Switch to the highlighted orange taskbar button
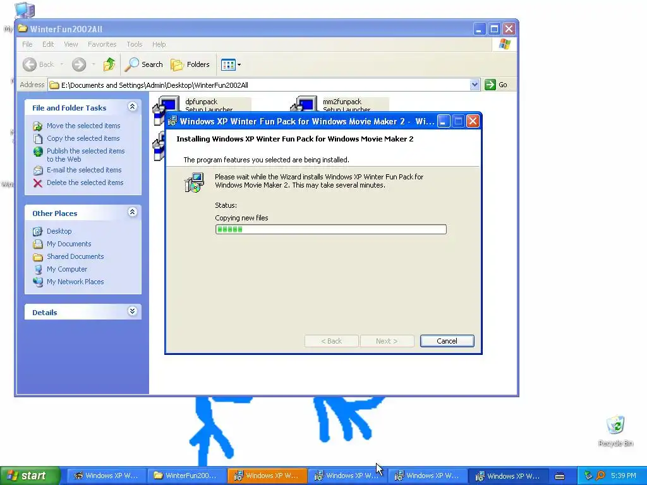The width and height of the screenshot is (647, 485). point(267,476)
